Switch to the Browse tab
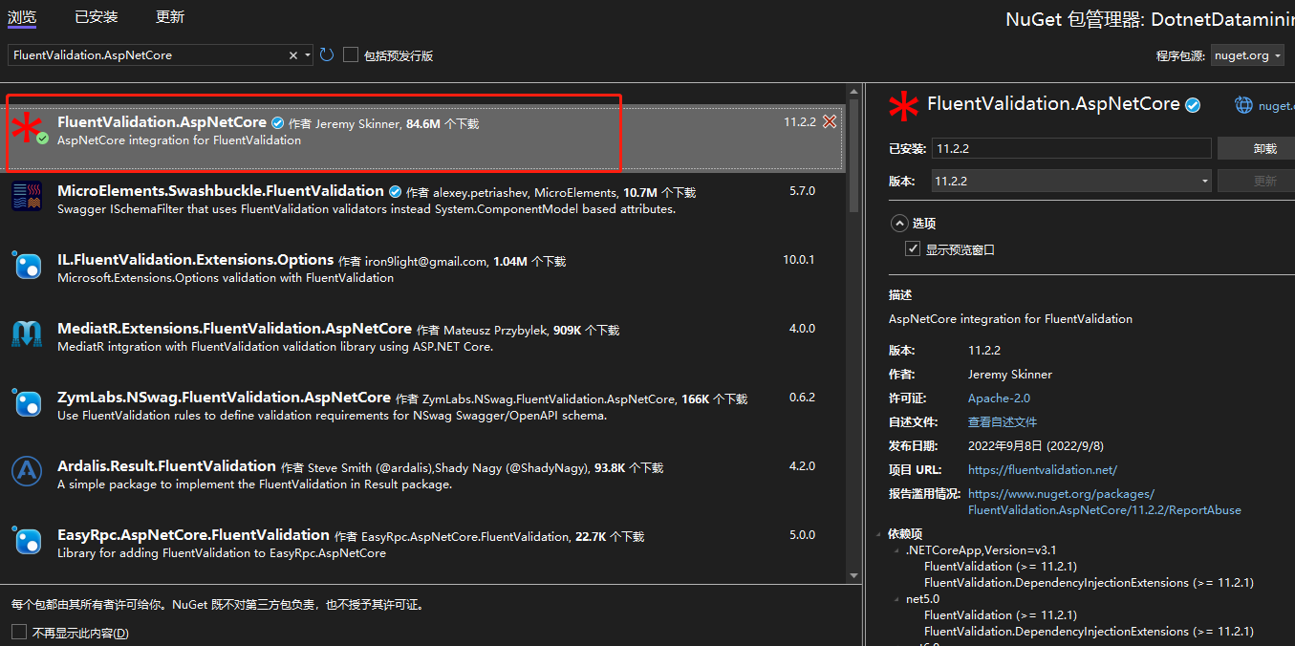The height and width of the screenshot is (646, 1295). coord(22,17)
